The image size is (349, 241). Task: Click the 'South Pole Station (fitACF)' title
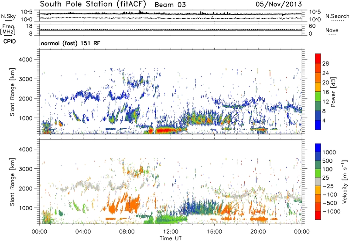tap(93, 4)
